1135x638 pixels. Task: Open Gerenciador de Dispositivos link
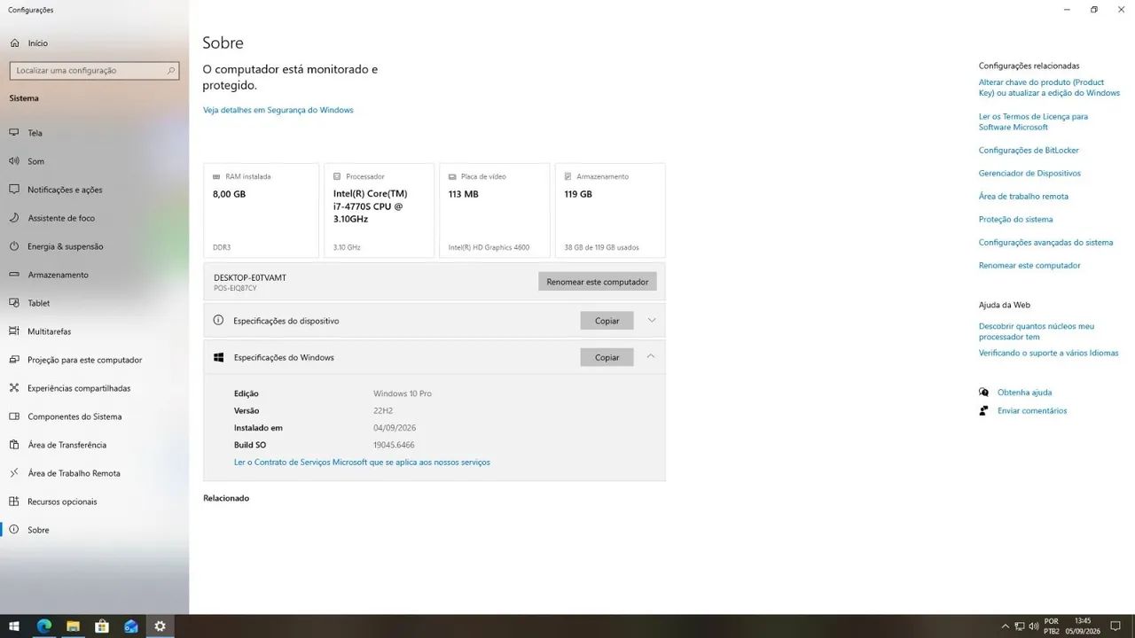tap(1029, 173)
